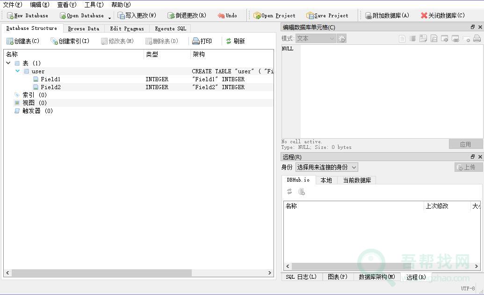Open the 工具(T) menu
Screen dimensions: 484x295
coord(94,5)
